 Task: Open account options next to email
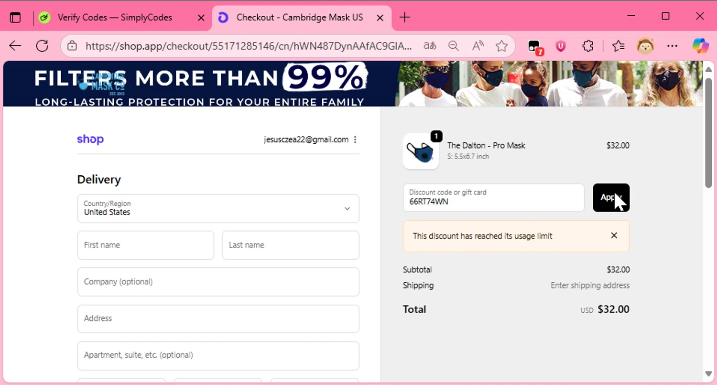[x=355, y=139]
